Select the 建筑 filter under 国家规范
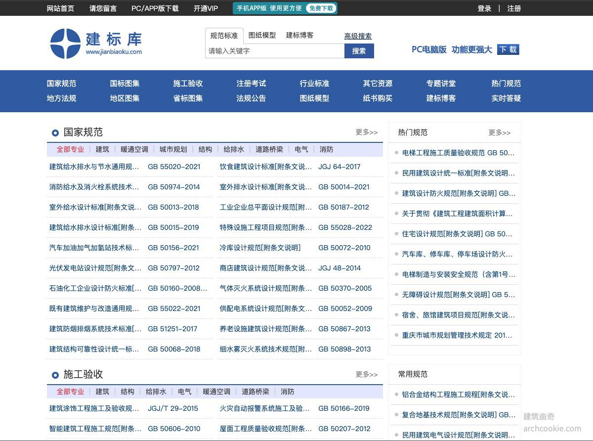Viewport: 593px width, 441px height. click(102, 149)
